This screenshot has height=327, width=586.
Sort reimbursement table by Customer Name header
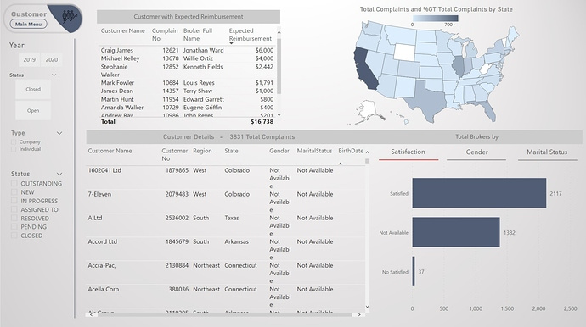coord(122,31)
